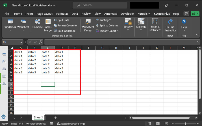Click Workbook Statistics in status bar

coord(36,124)
